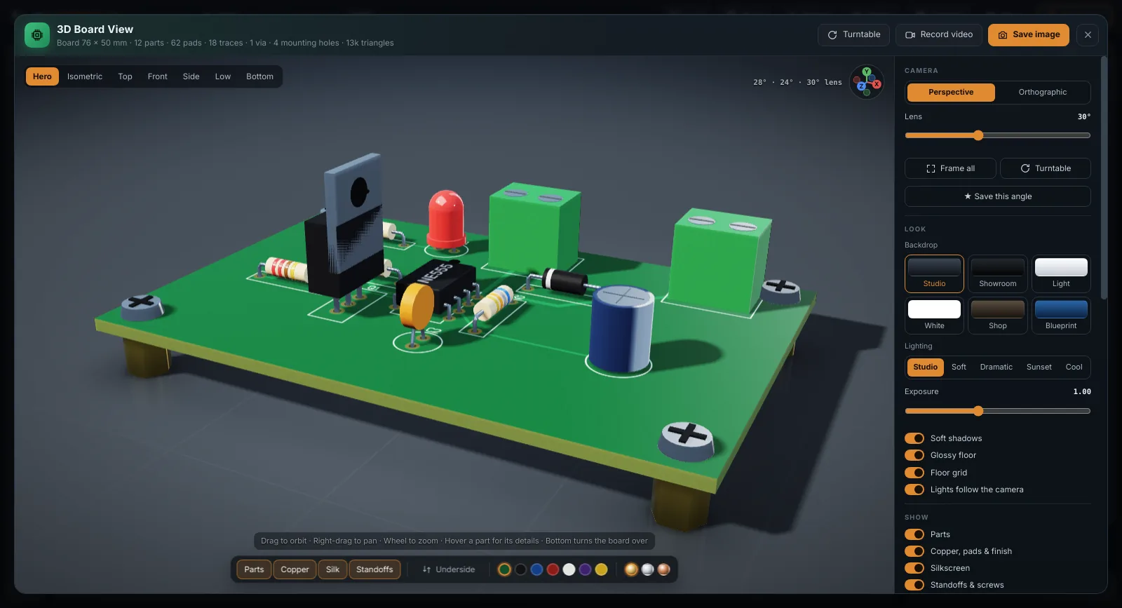Switch camera to Orthographic
Image resolution: width=1122 pixels, height=608 pixels.
1043,93
